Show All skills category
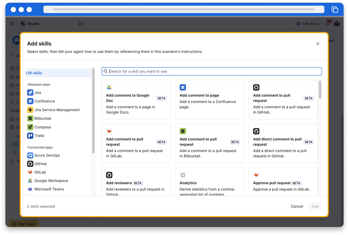 [x=59, y=73]
